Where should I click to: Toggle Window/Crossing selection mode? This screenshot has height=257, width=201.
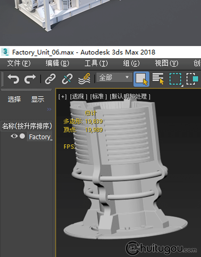point(192,79)
